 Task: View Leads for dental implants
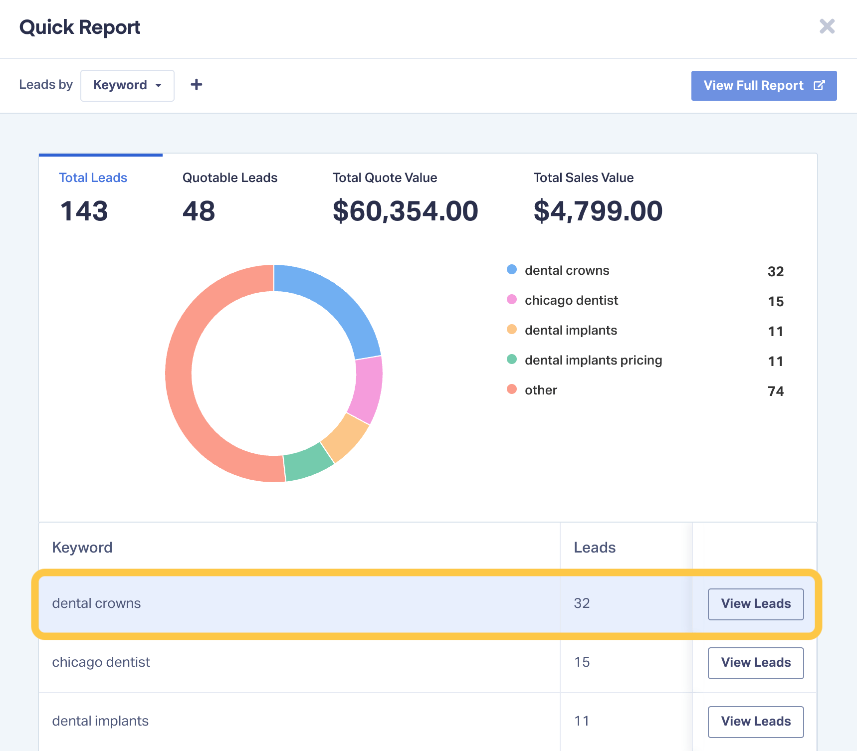click(x=756, y=722)
